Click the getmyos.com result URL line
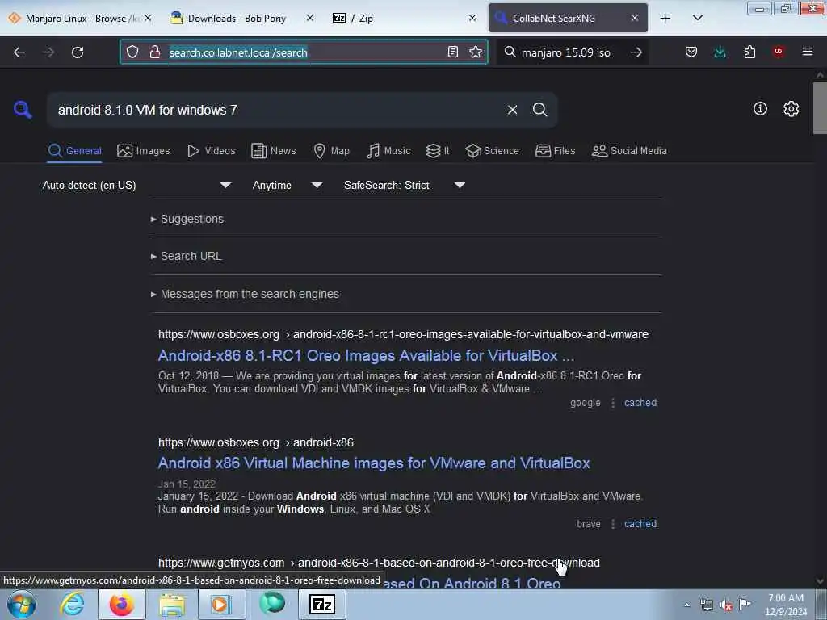This screenshot has height=620, width=827. (379, 563)
